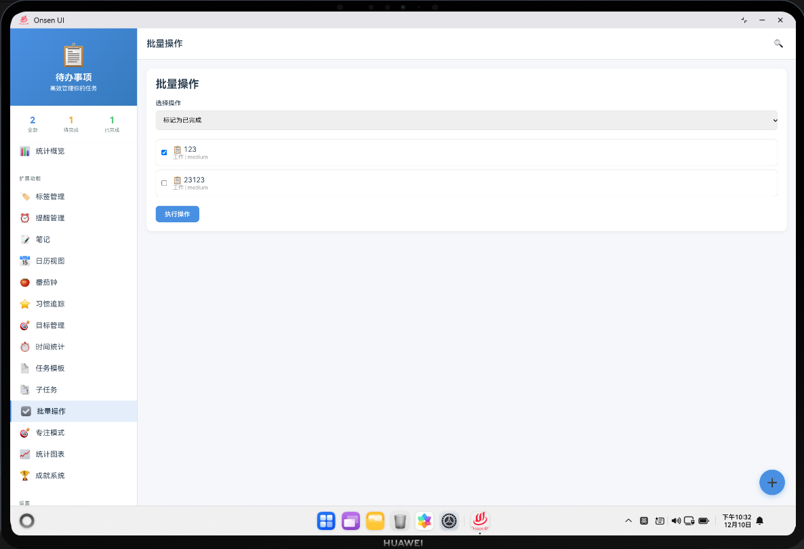Uncheck the task 123 checkbox
Viewport: 804px width, 549px height.
[164, 152]
